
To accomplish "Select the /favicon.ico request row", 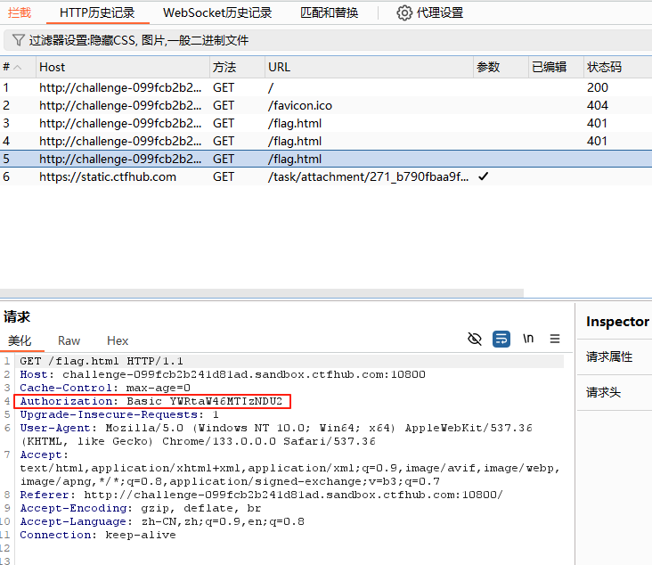I will 326,106.
